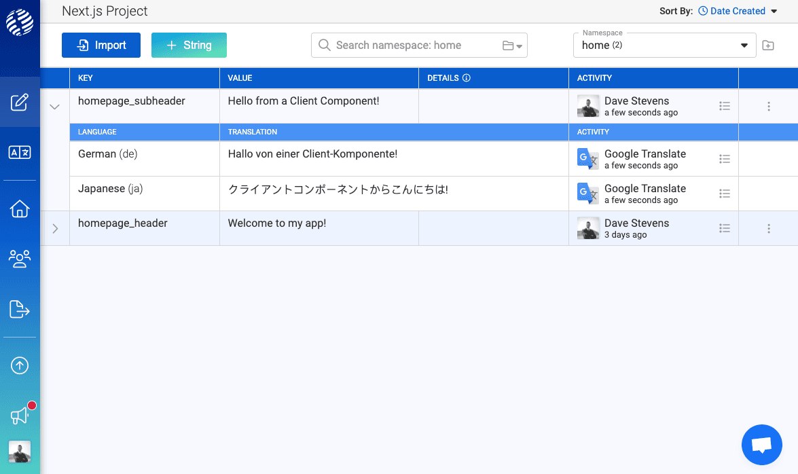Open Sort By Date Created dropdown
The width and height of the screenshot is (798, 474).
[738, 11]
